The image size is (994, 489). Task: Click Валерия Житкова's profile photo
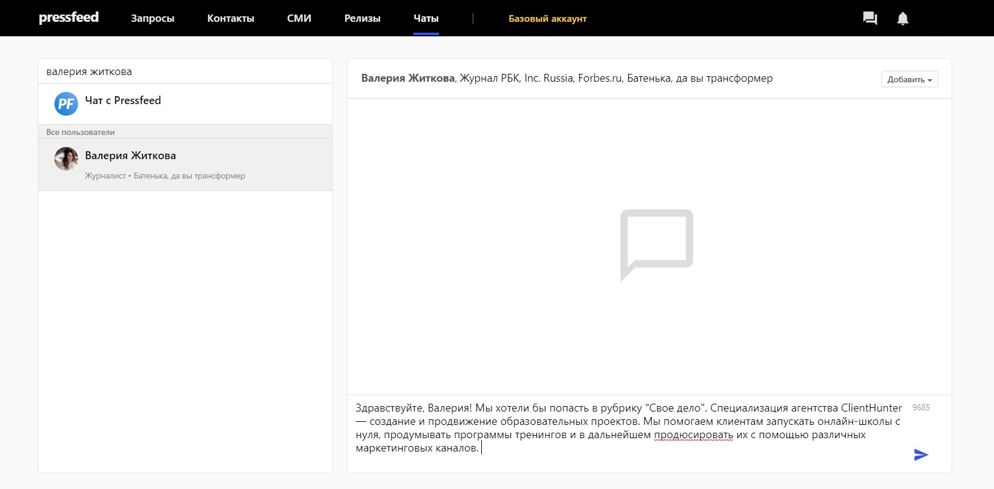pyautogui.click(x=66, y=159)
